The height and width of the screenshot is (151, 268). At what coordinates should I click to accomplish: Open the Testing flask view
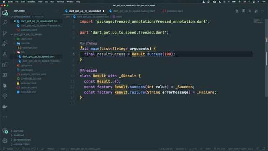5,54
